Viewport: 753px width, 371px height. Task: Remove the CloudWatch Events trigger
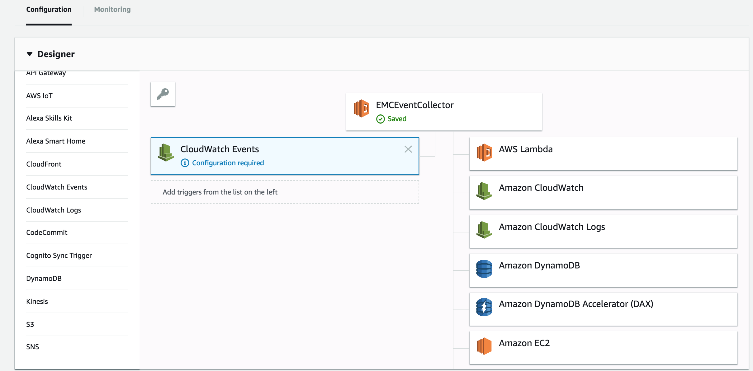(x=408, y=149)
